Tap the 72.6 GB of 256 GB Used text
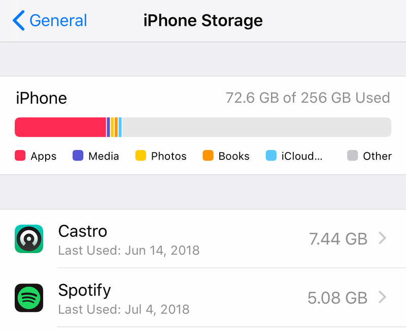This screenshot has width=406, height=330. [x=308, y=98]
